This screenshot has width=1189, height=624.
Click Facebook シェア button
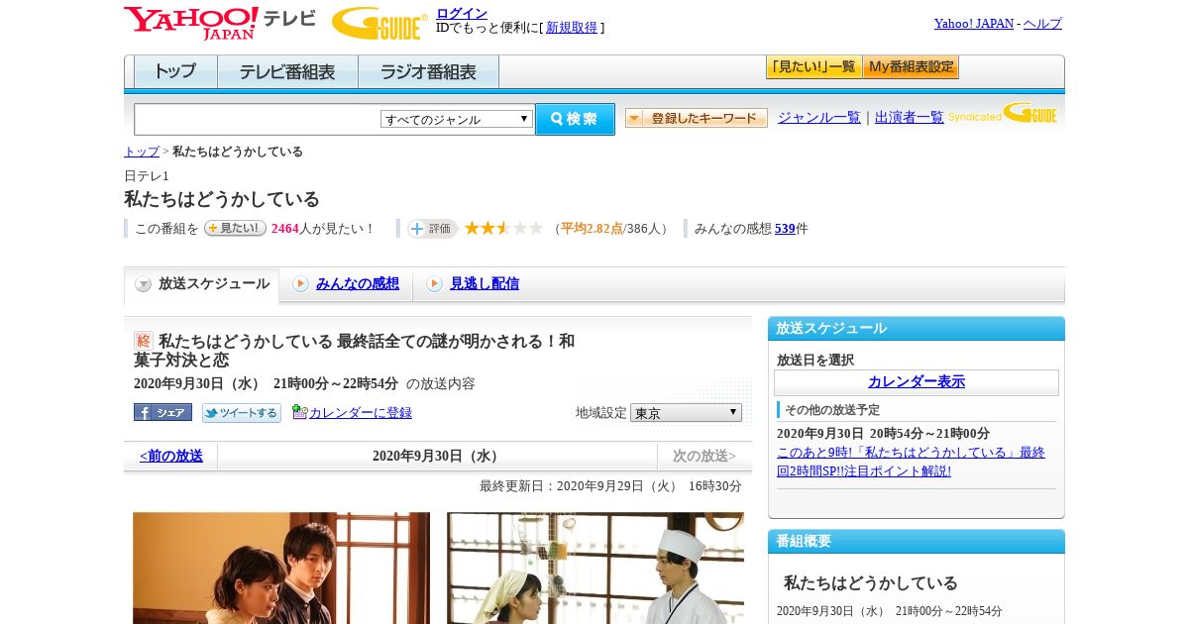pyautogui.click(x=162, y=412)
